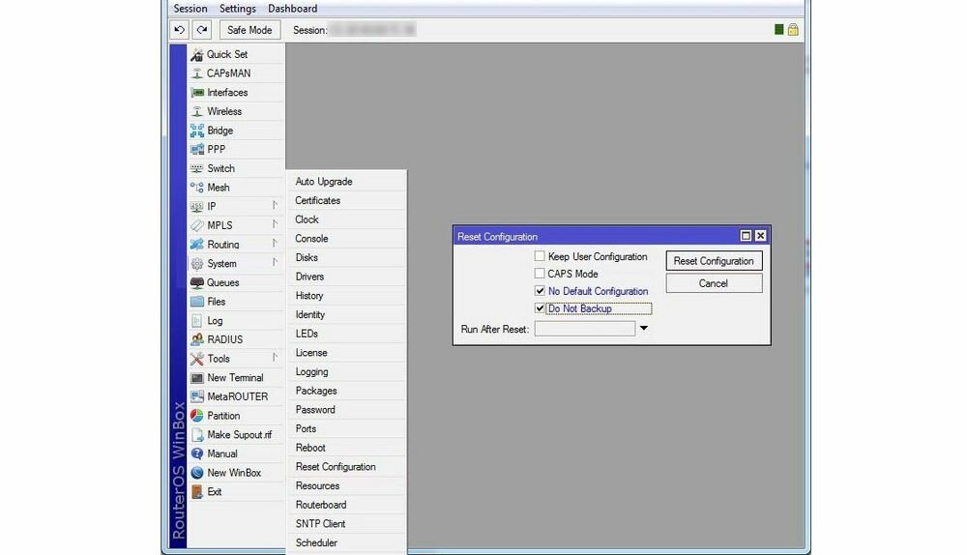967x555 pixels.
Task: Open the Dashboard menu
Action: point(292,9)
